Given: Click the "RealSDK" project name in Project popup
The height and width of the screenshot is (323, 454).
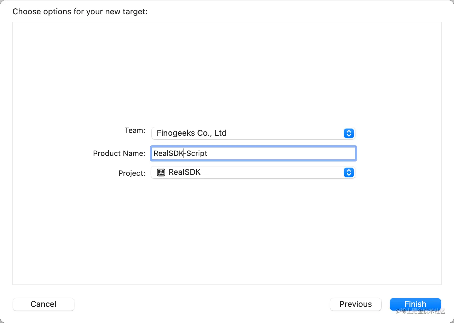Looking at the screenshot, I should tap(184, 172).
